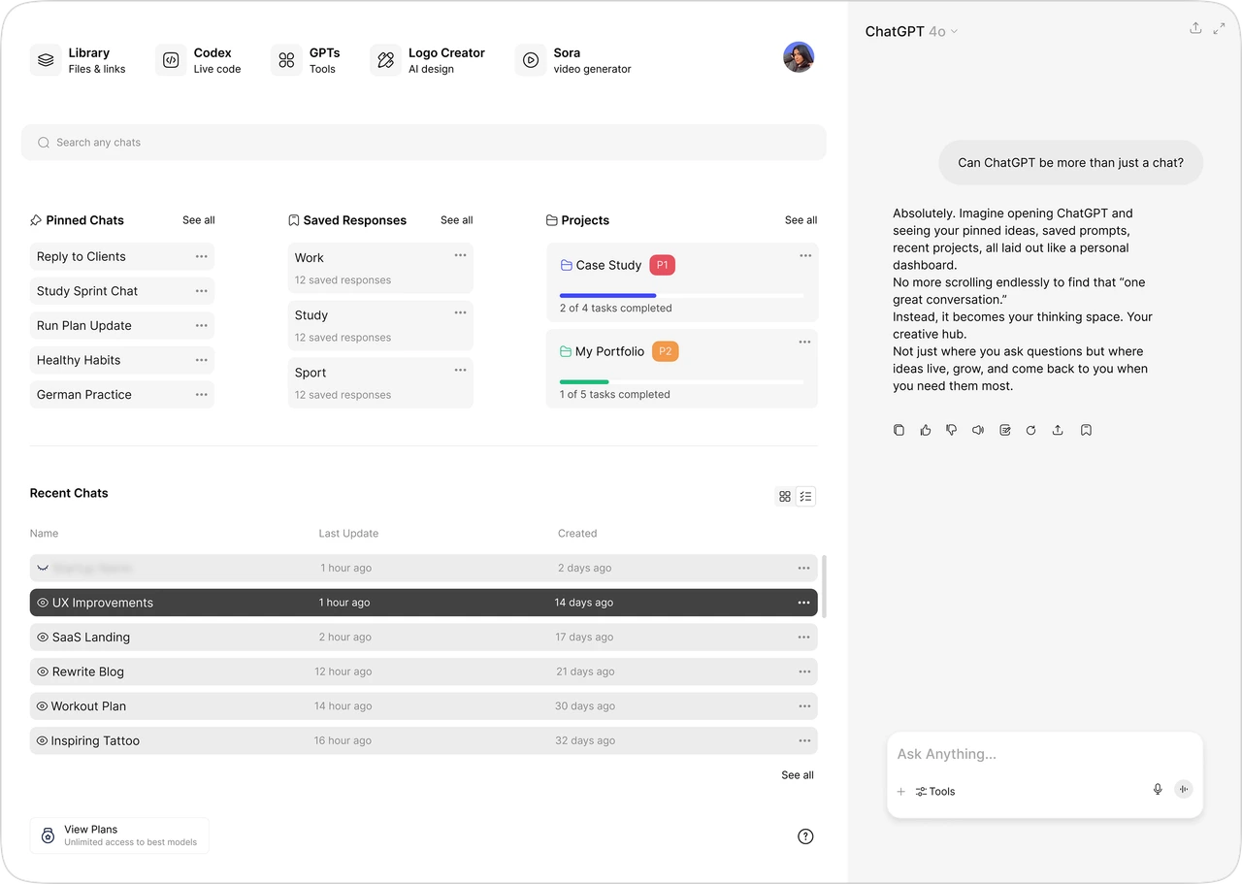Open Sora video generator from top bar
This screenshot has height=884, width=1242.
point(573,60)
